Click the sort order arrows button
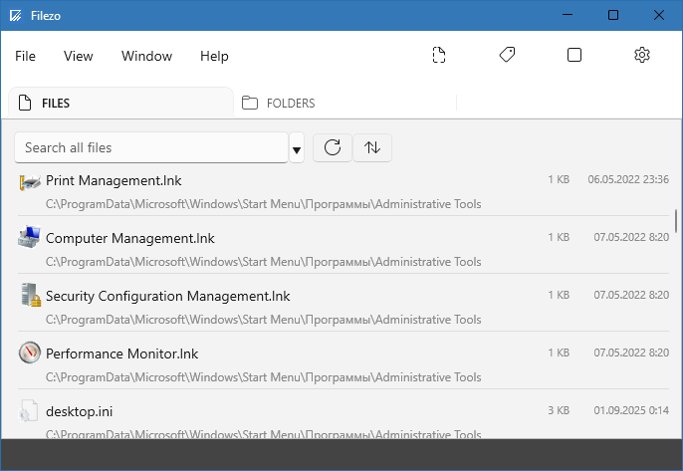 pyautogui.click(x=372, y=147)
